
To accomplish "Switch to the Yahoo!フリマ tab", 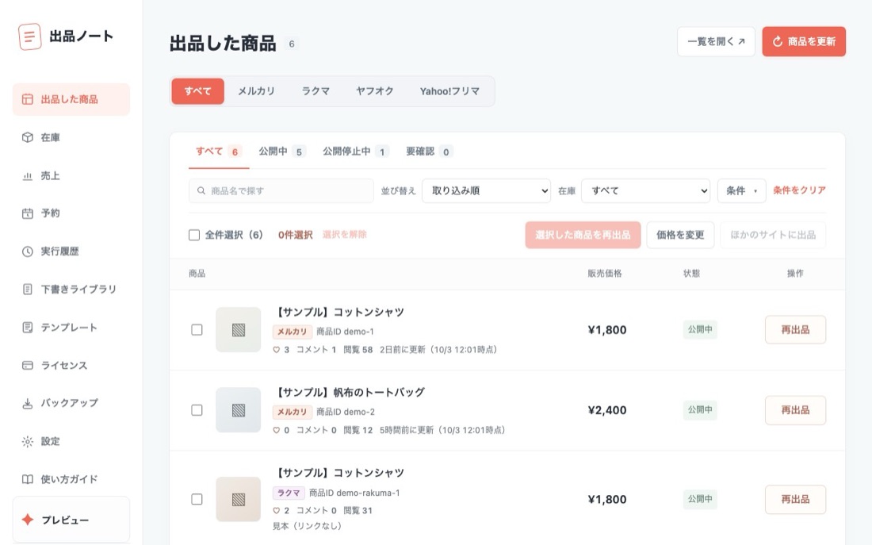I will point(450,91).
